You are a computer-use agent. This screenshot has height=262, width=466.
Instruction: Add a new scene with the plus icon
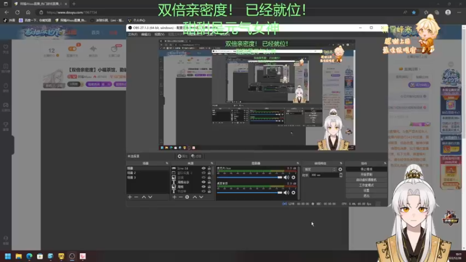coord(129,197)
